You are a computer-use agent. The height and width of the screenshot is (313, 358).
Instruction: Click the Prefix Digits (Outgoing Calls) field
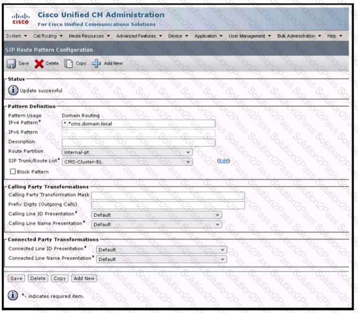[168, 205]
